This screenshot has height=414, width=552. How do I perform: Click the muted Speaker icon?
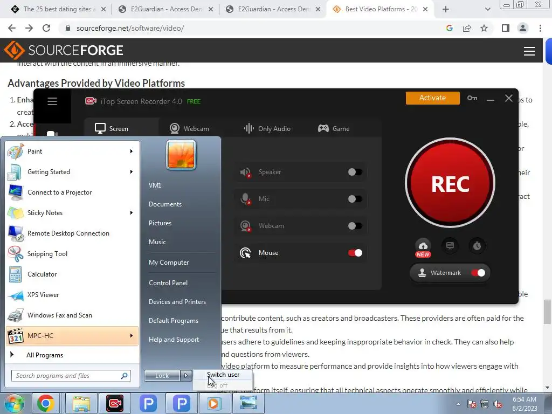pos(245,172)
